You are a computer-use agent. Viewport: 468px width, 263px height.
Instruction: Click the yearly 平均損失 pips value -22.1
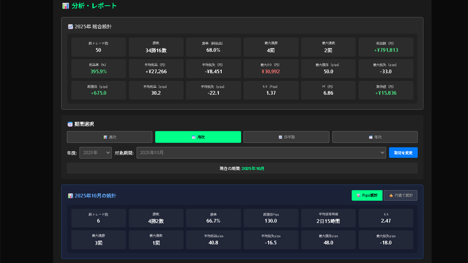click(213, 93)
